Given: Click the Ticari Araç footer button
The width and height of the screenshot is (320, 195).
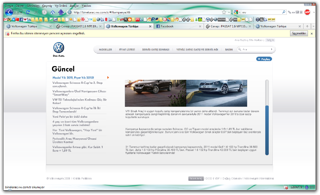Looking at the screenshot, I should click(196, 179).
